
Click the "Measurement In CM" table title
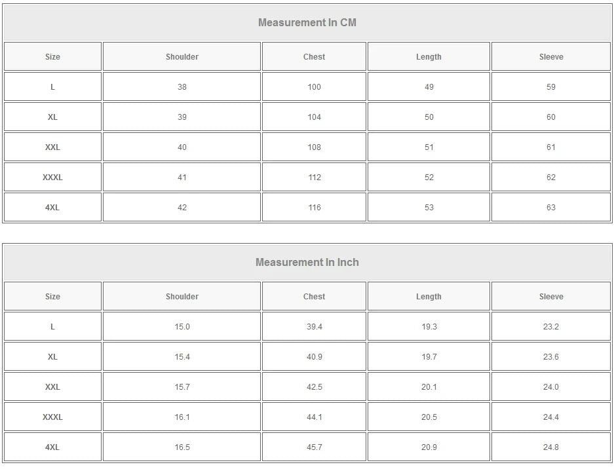click(x=307, y=23)
